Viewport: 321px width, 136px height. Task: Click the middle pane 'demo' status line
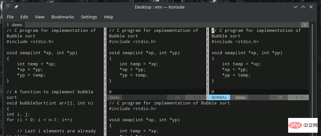pyautogui.click(x=114, y=98)
